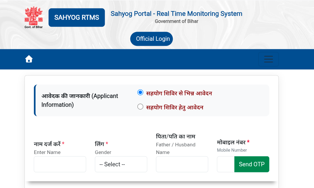Viewport: 314px width, 188px height.
Task: Click the Father / Husband Name field
Action: click(x=182, y=164)
